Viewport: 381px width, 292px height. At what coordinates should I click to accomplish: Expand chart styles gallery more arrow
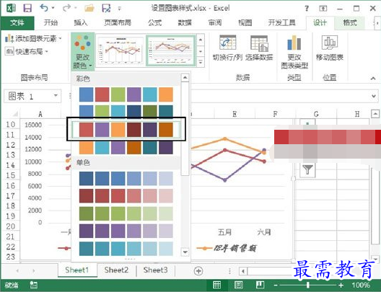pos(201,62)
